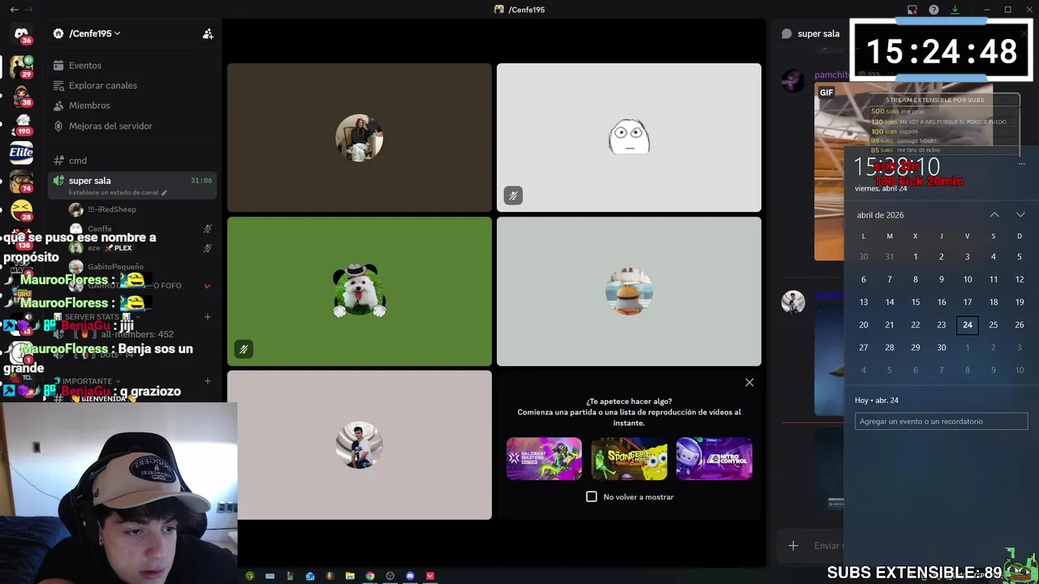Select April 1 in the calendar

coord(915,256)
